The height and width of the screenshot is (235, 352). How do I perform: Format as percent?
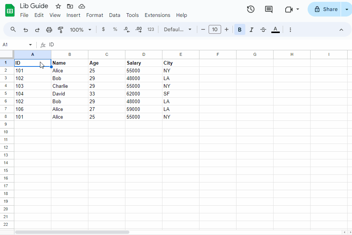[x=115, y=29]
